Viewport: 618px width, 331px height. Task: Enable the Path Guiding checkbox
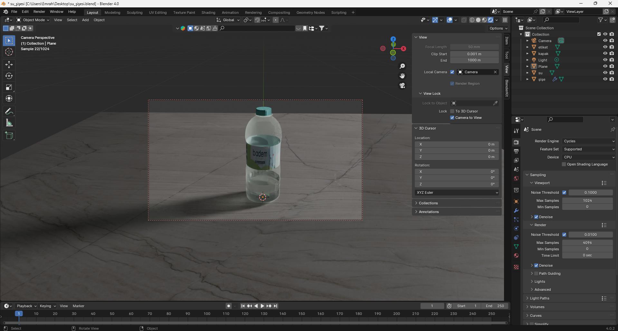536,273
